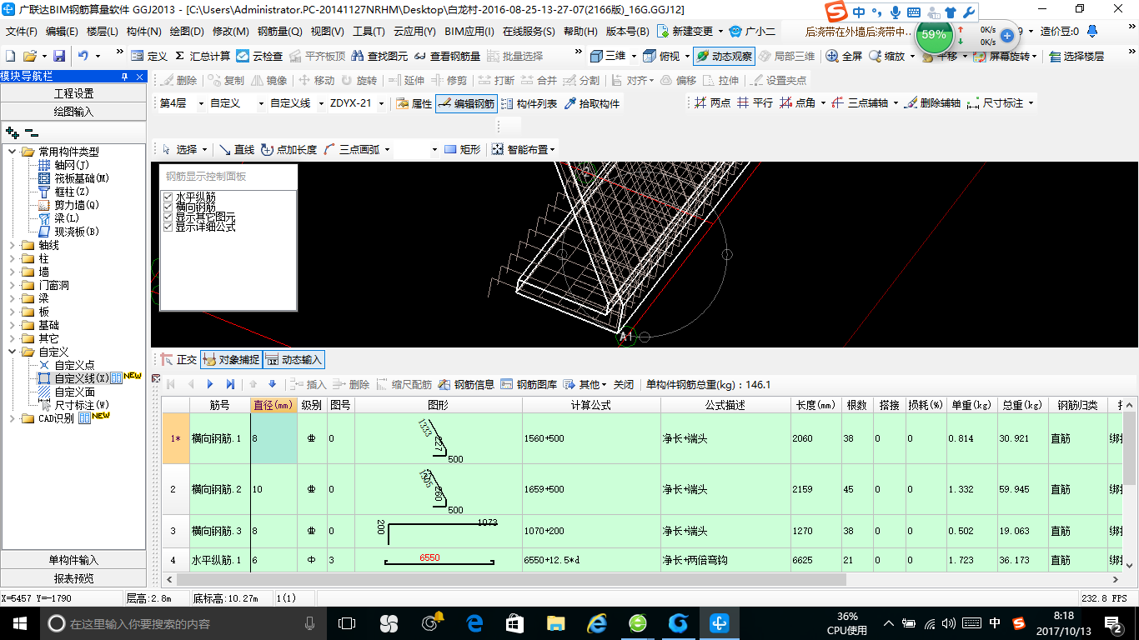Select the 两点 two-point axis tool
This screenshot has width=1139, height=640.
coord(713,103)
